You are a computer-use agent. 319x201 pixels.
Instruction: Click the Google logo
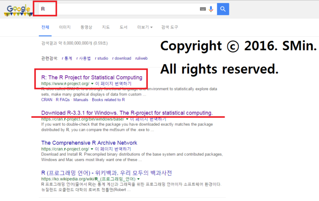click(18, 10)
